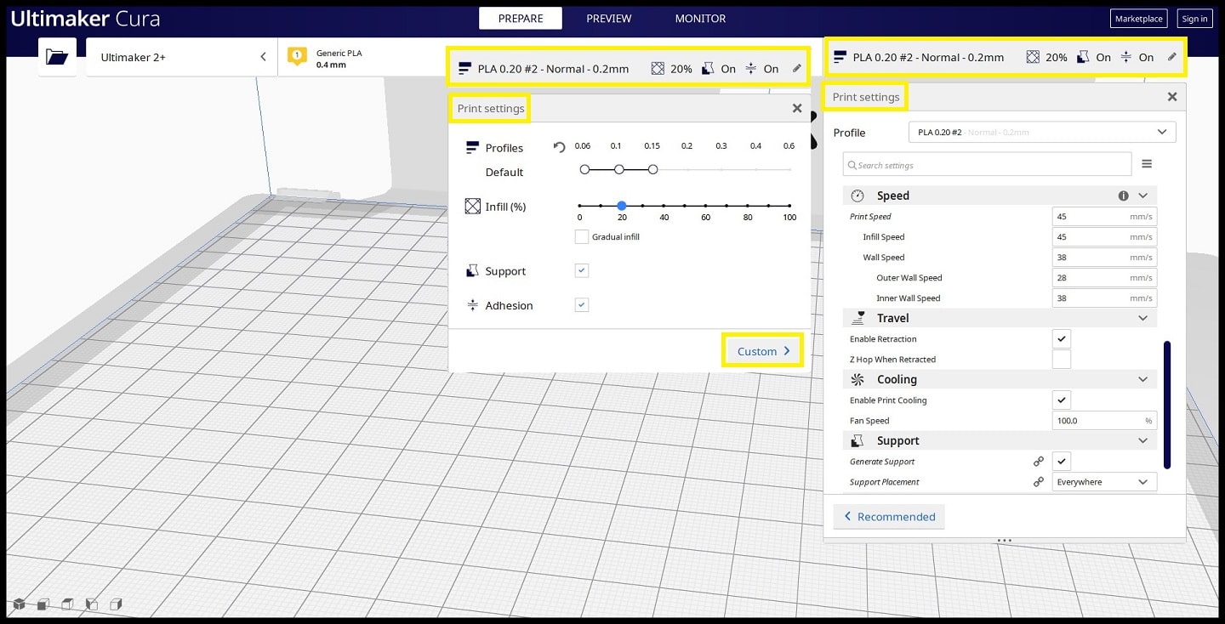The image size is (1225, 624).
Task: Click the Print Speed value field
Action: pyautogui.click(x=1104, y=217)
